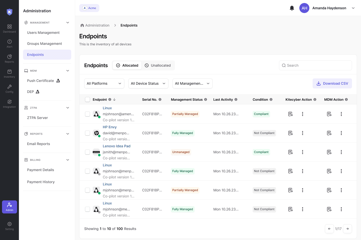This screenshot has height=240, width=361.
Task: Go to next results page
Action: click(x=347, y=229)
